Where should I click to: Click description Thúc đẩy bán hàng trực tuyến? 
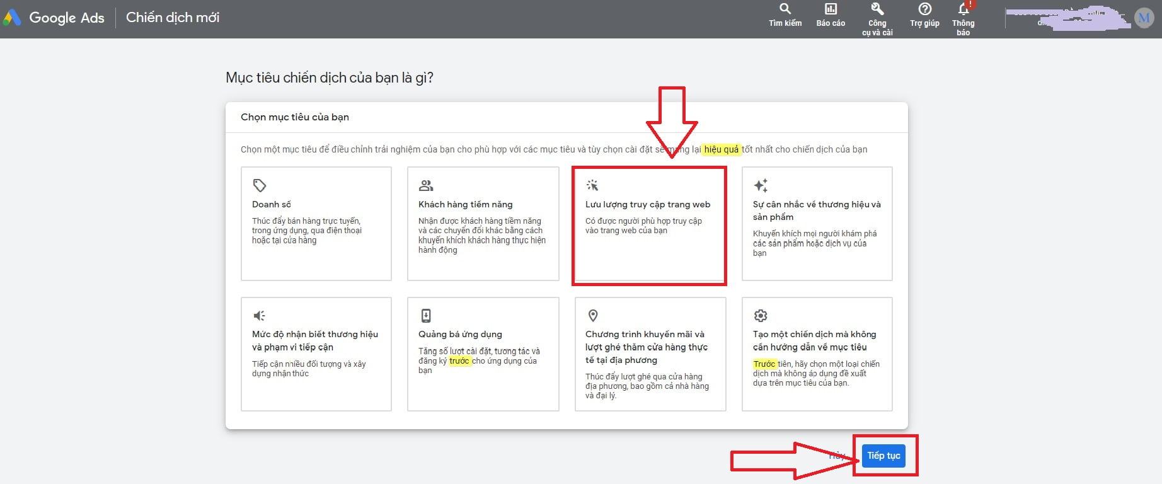pos(307,231)
